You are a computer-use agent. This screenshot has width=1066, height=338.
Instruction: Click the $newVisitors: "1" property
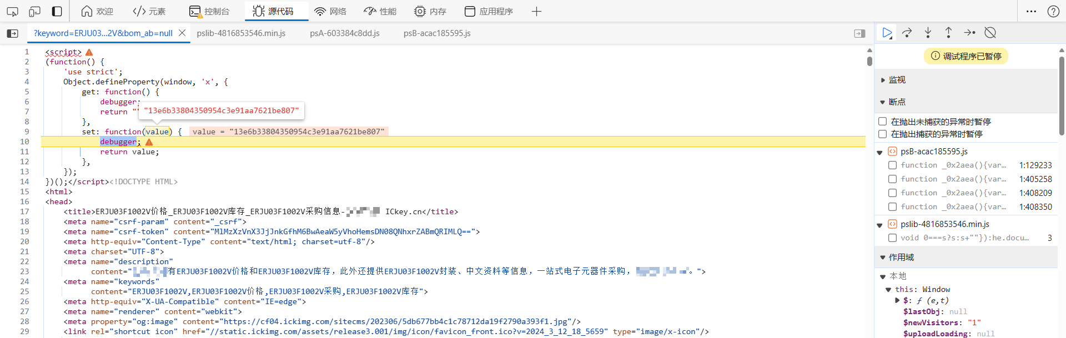[942, 323]
